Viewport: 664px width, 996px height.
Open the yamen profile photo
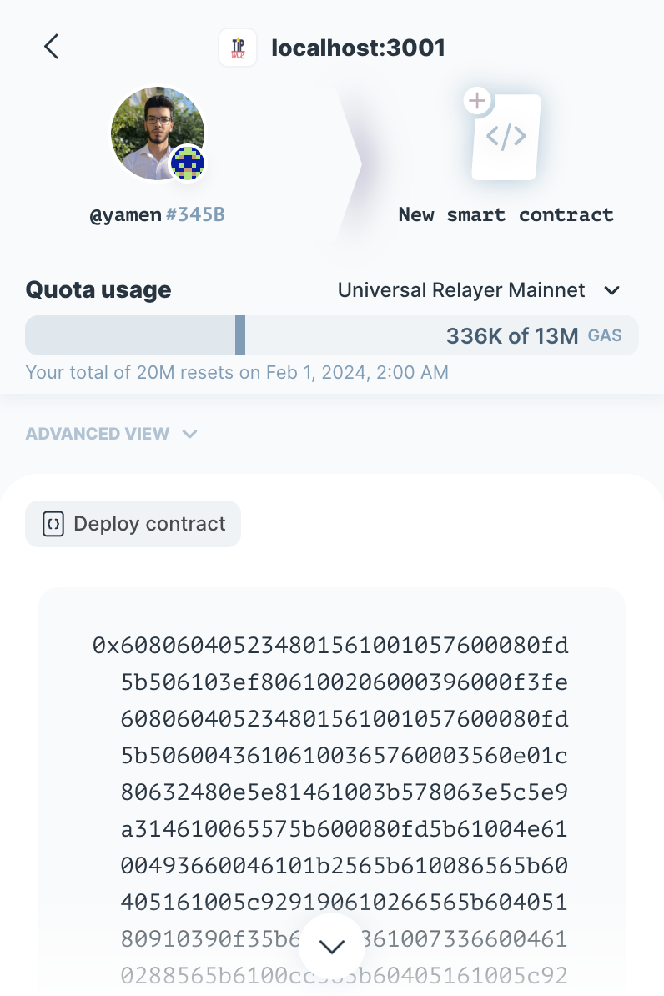click(152, 132)
